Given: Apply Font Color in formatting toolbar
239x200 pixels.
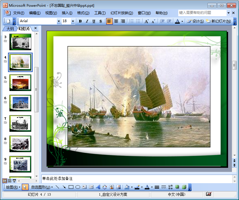Looking at the screenshot, I should [177, 21].
